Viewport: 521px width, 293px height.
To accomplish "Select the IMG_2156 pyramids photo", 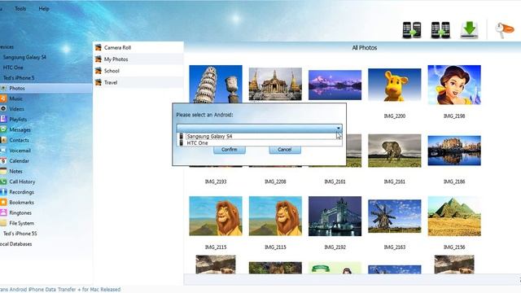I will (454, 216).
